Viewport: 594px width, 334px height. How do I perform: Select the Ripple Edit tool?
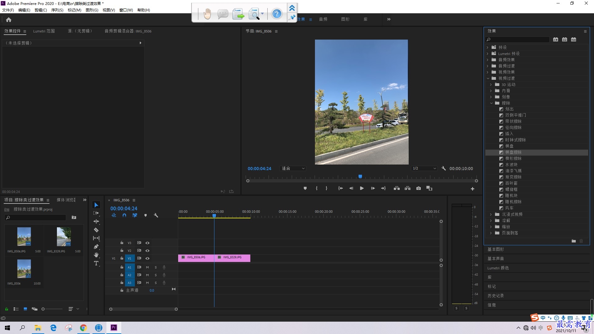coord(96,221)
